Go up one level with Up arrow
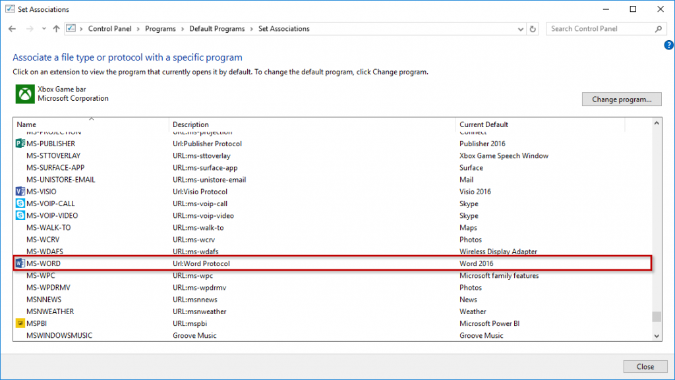The image size is (675, 380). click(56, 29)
